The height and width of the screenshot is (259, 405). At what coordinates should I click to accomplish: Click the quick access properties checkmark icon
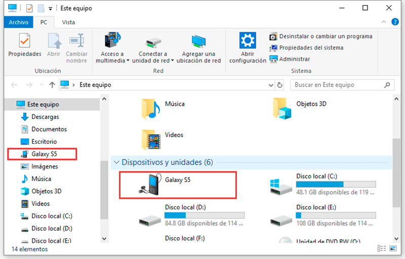pos(29,8)
